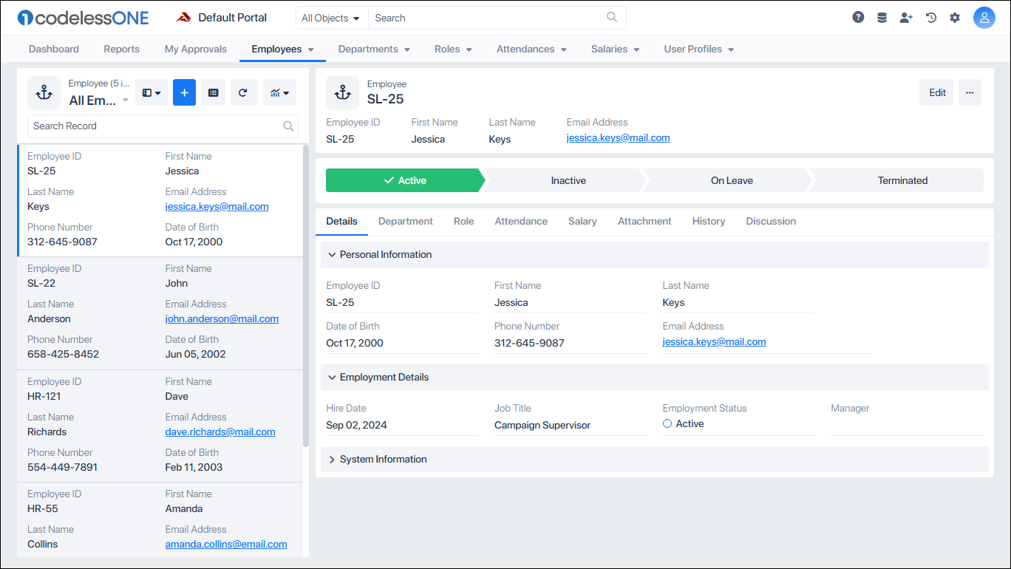This screenshot has width=1011, height=569.
Task: Open the database icon in the top bar
Action: click(x=882, y=16)
